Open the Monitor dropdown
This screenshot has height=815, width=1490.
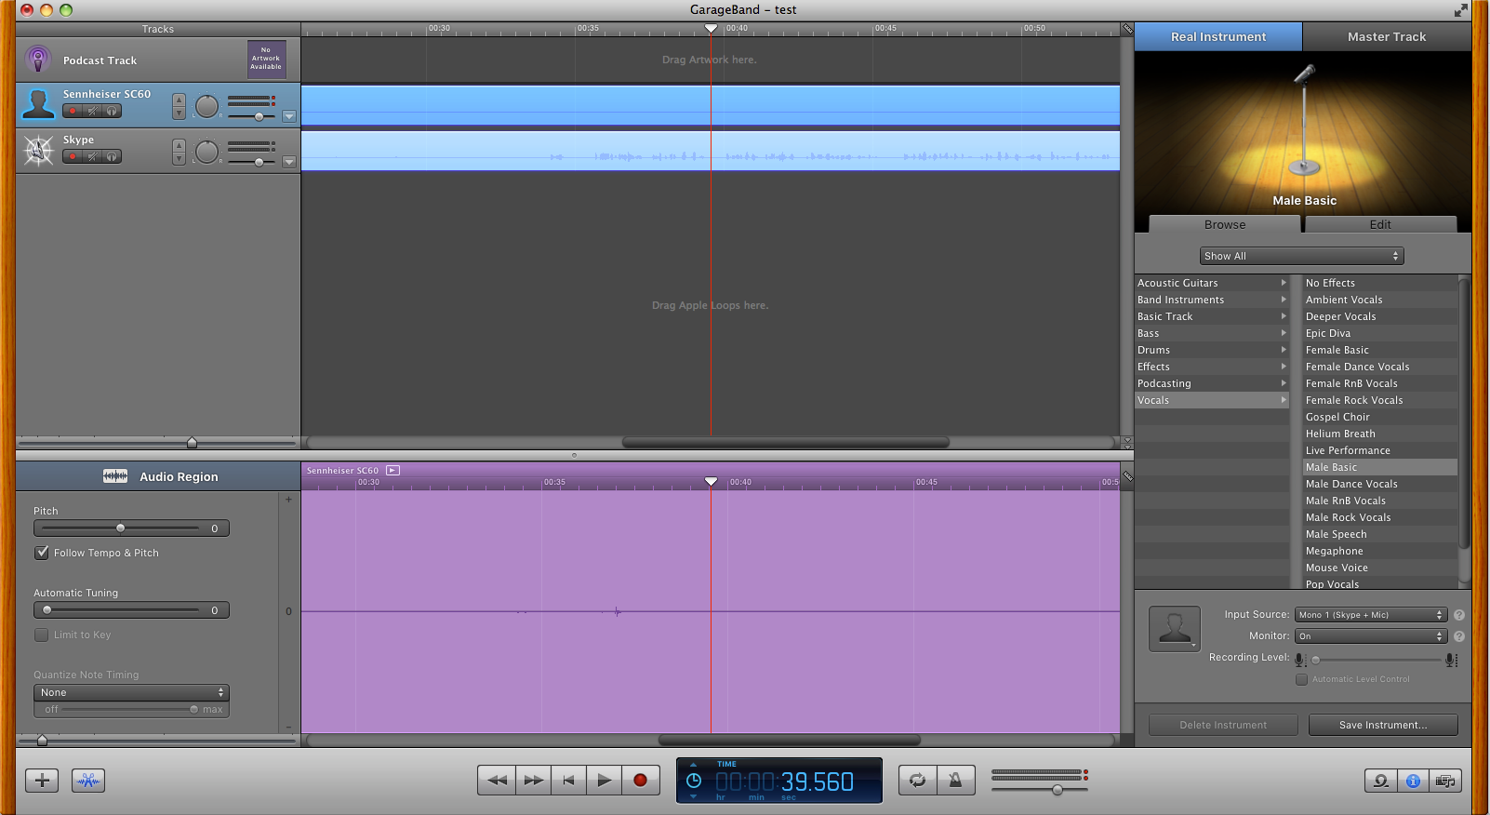coord(1371,636)
